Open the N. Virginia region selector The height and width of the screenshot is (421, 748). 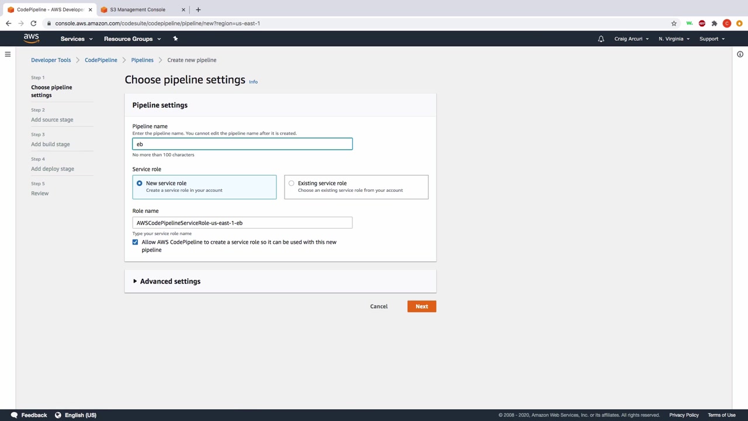click(x=674, y=39)
